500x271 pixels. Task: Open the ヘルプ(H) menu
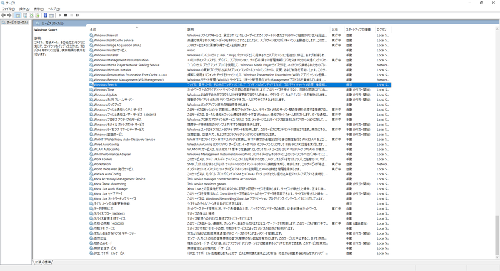pyautogui.click(x=54, y=9)
